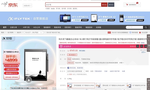Click the shopping cart icon in header
This screenshot has height=90, width=150.
point(127,4)
